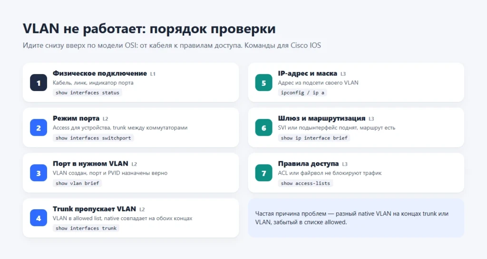Click the L2 label beside "Режим порта"
The width and height of the screenshot is (487, 259).
coord(105,119)
